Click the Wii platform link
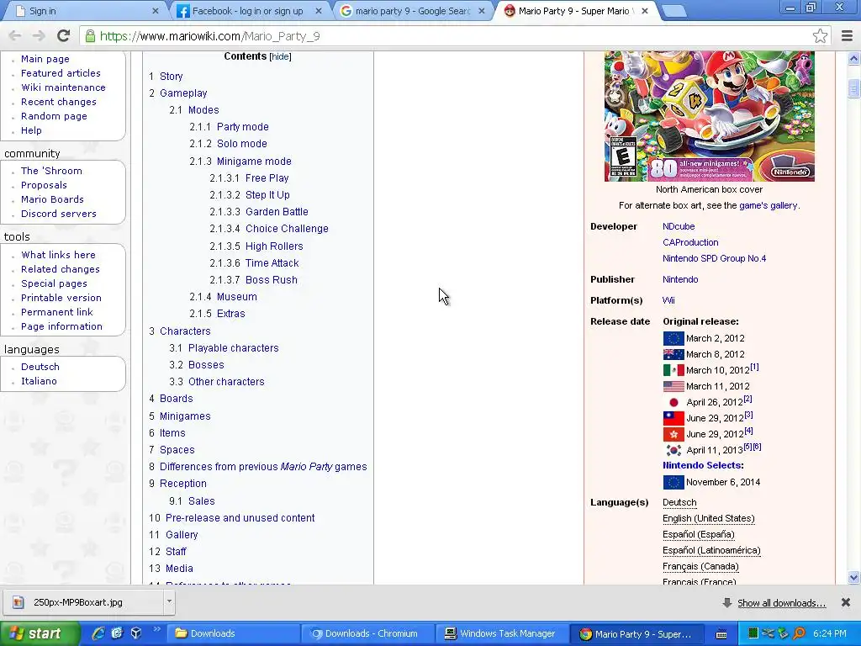Viewport: 861px width, 646px height. tap(668, 300)
